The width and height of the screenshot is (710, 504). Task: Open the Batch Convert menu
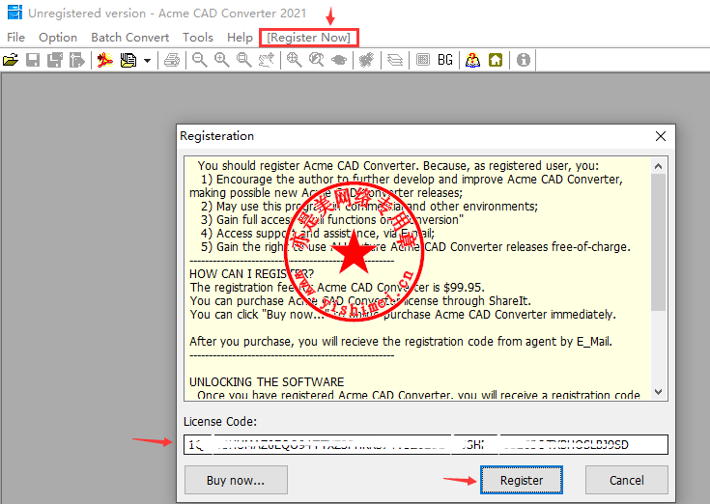pos(130,37)
